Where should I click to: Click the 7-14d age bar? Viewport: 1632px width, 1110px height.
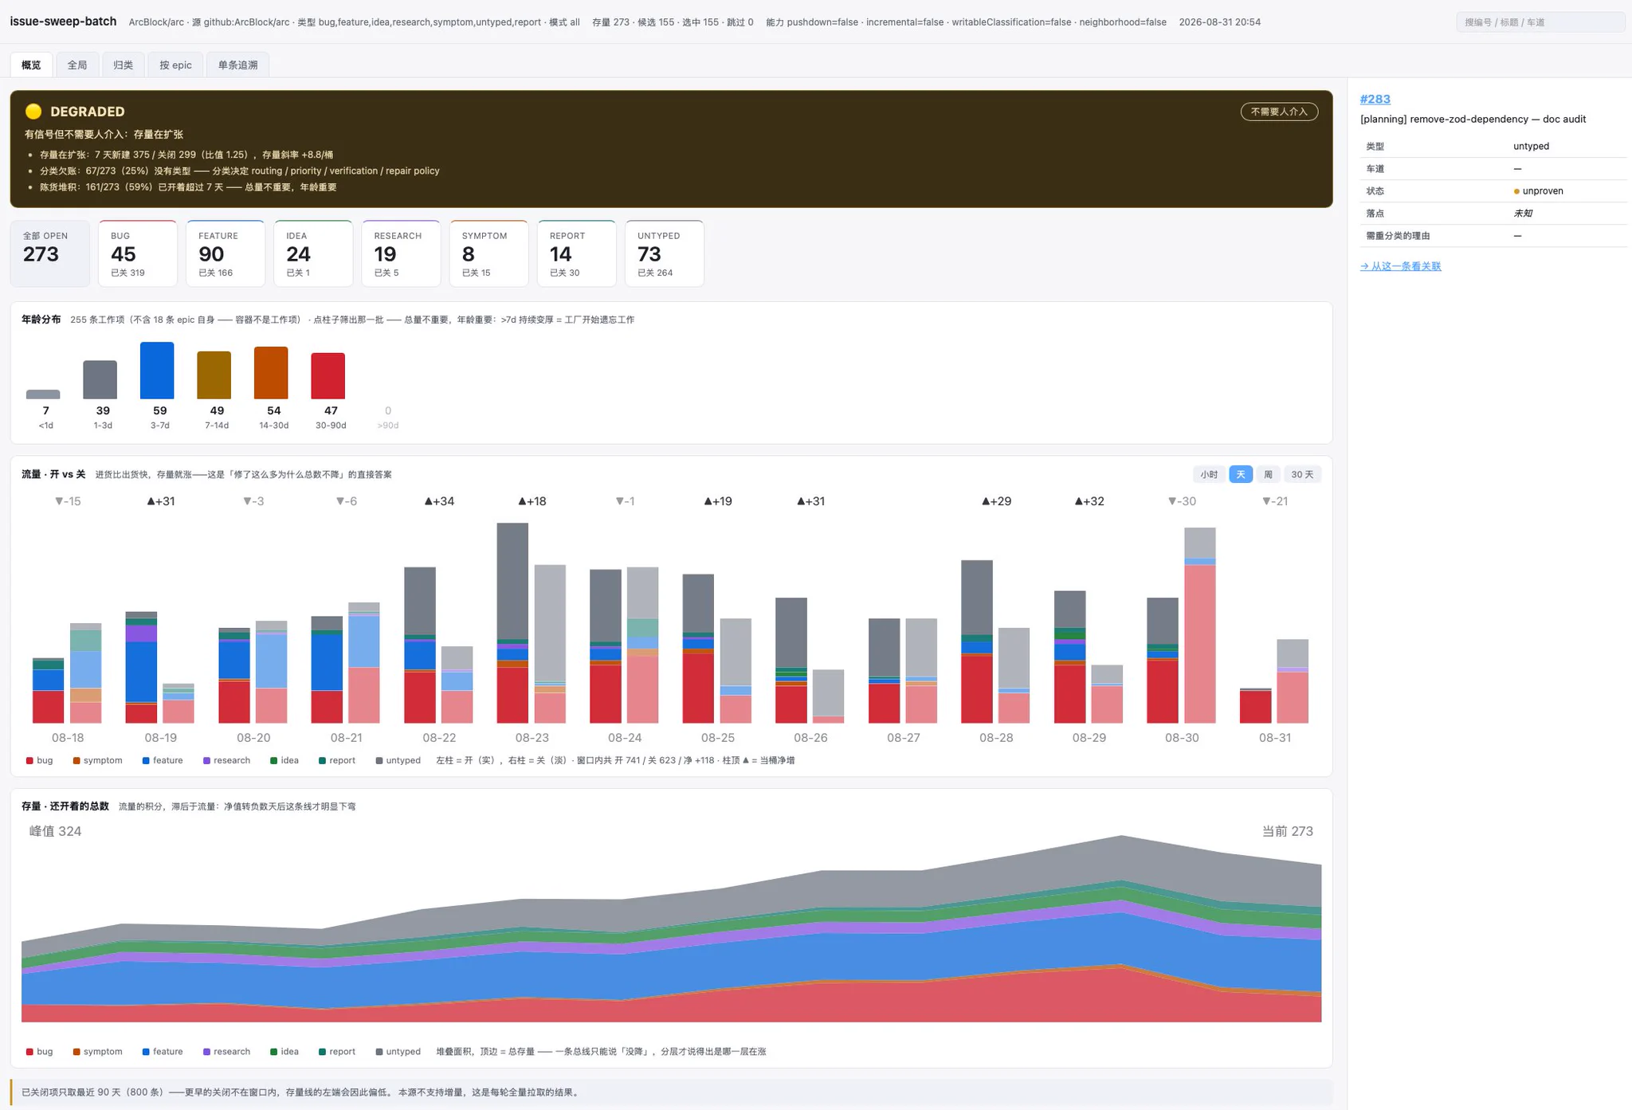[214, 375]
